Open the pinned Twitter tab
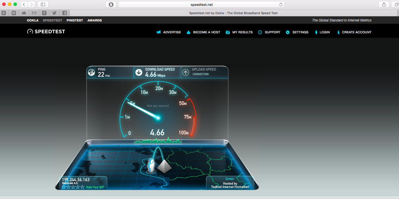Viewport: 399px width, 199px height. pos(54,13)
